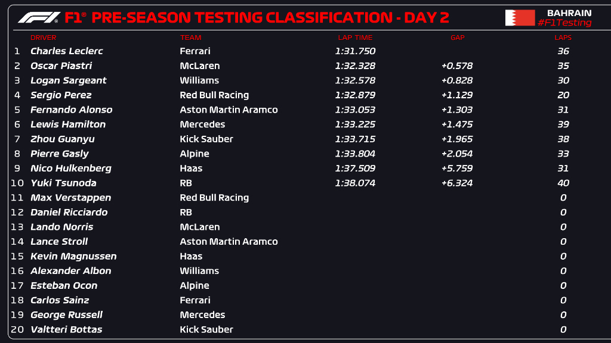The width and height of the screenshot is (611, 343).
Task: Click Yuki Tsunoda's lap time 1:38.074
Action: point(355,183)
